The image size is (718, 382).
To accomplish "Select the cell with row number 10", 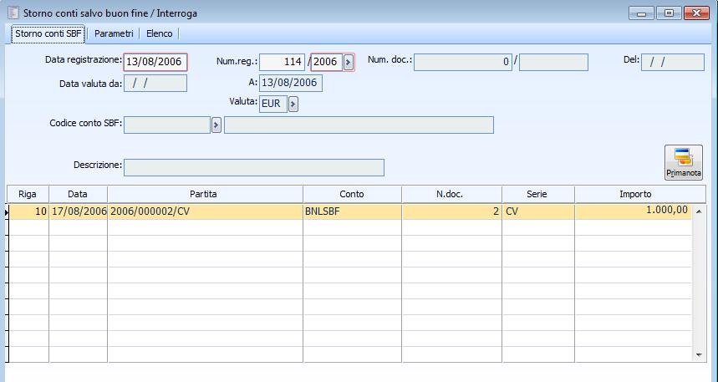I will click(x=29, y=211).
